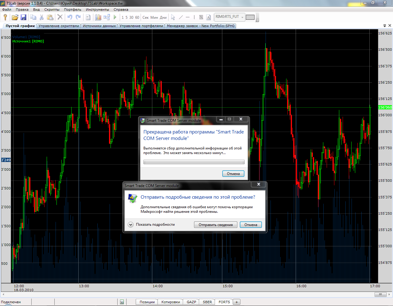Close the active chart document tab

click(x=390, y=26)
